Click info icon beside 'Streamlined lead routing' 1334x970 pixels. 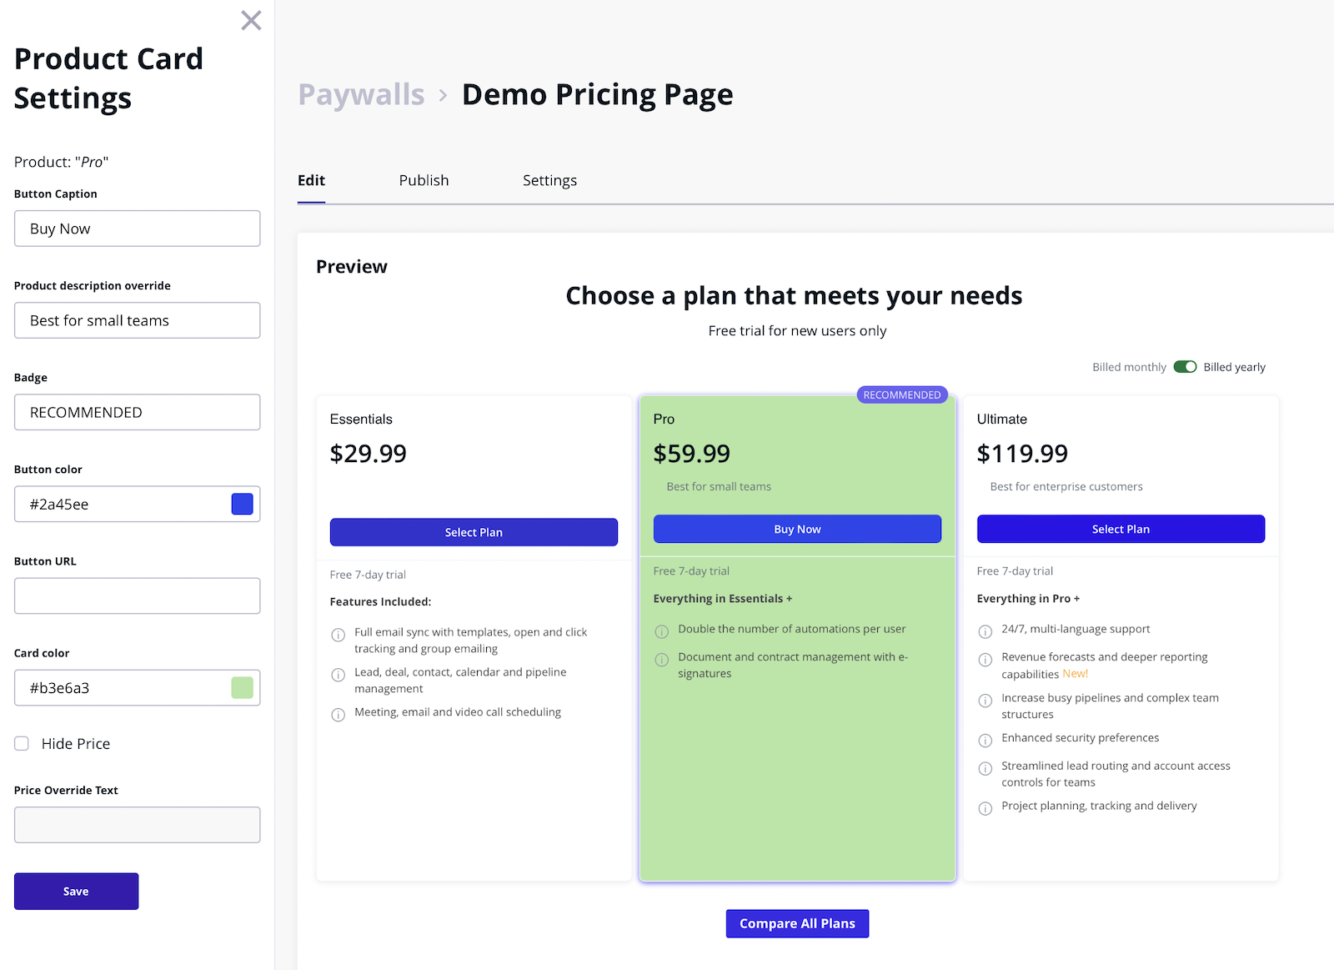[x=985, y=768]
